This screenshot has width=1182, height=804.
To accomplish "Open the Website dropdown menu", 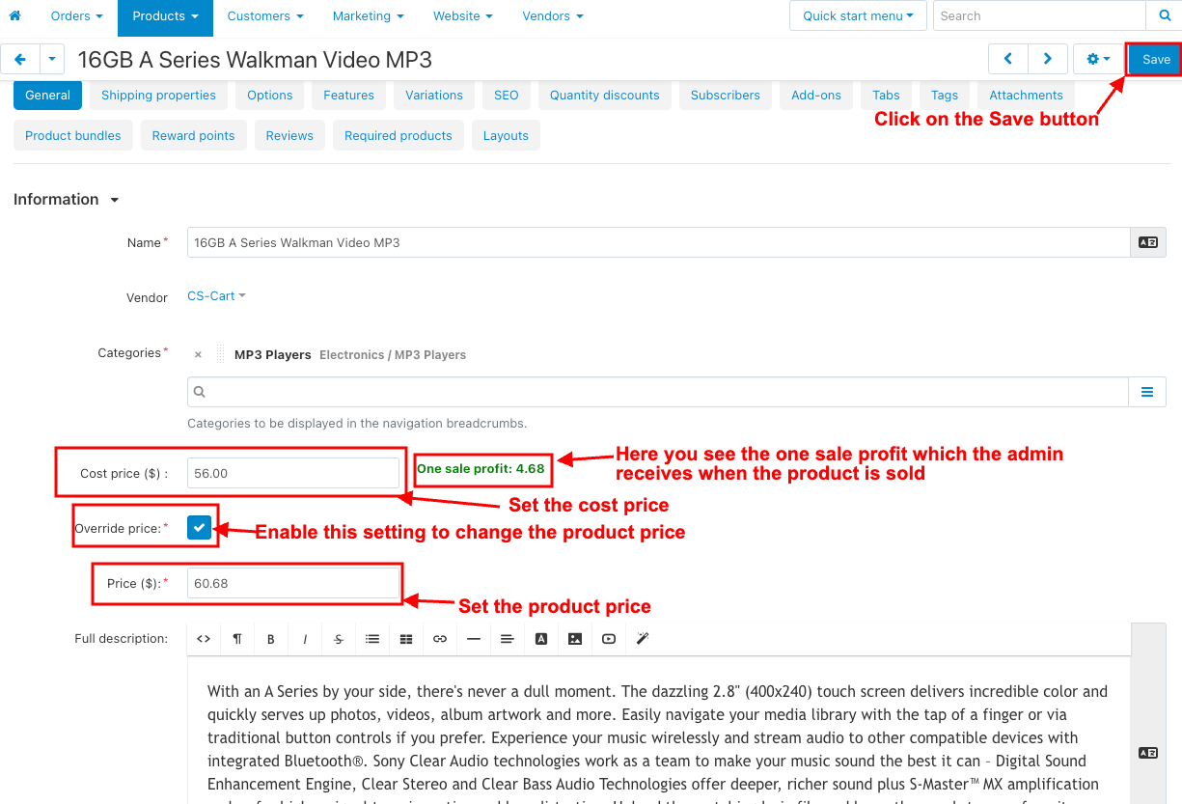I will pyautogui.click(x=463, y=15).
